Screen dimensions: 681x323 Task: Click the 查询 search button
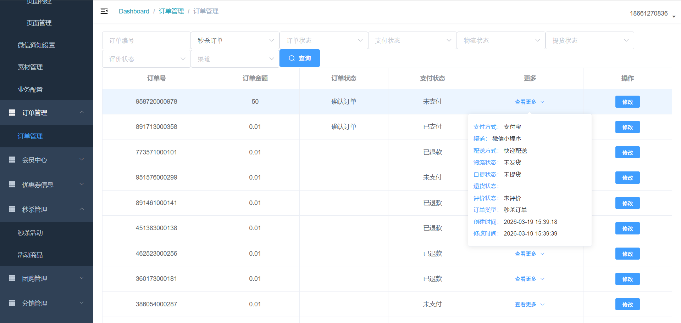pos(299,58)
